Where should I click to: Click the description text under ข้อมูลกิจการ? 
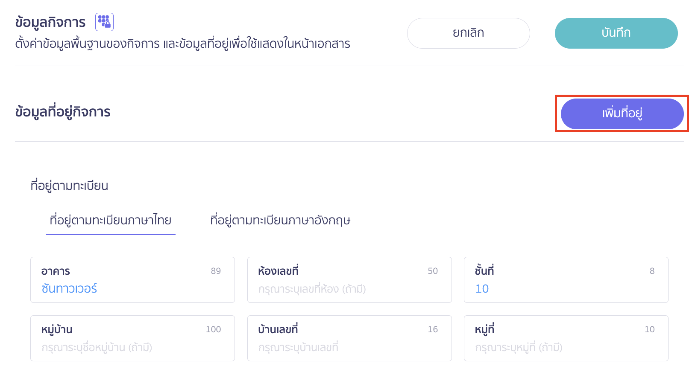(182, 44)
